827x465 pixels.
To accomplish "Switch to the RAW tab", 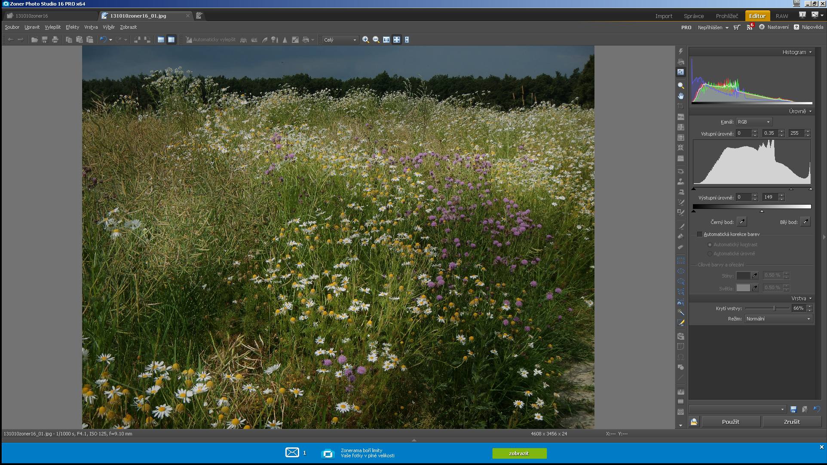I will 781,16.
